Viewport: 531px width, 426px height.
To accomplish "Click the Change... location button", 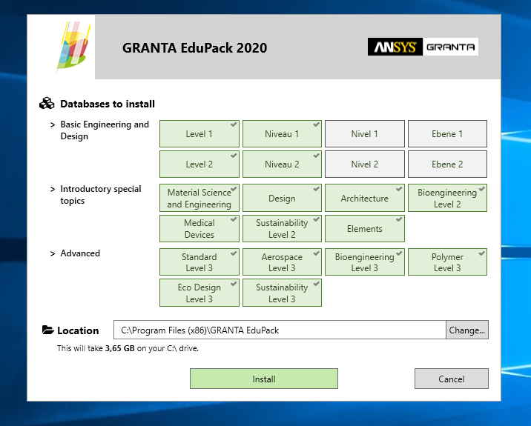I will 466,330.
